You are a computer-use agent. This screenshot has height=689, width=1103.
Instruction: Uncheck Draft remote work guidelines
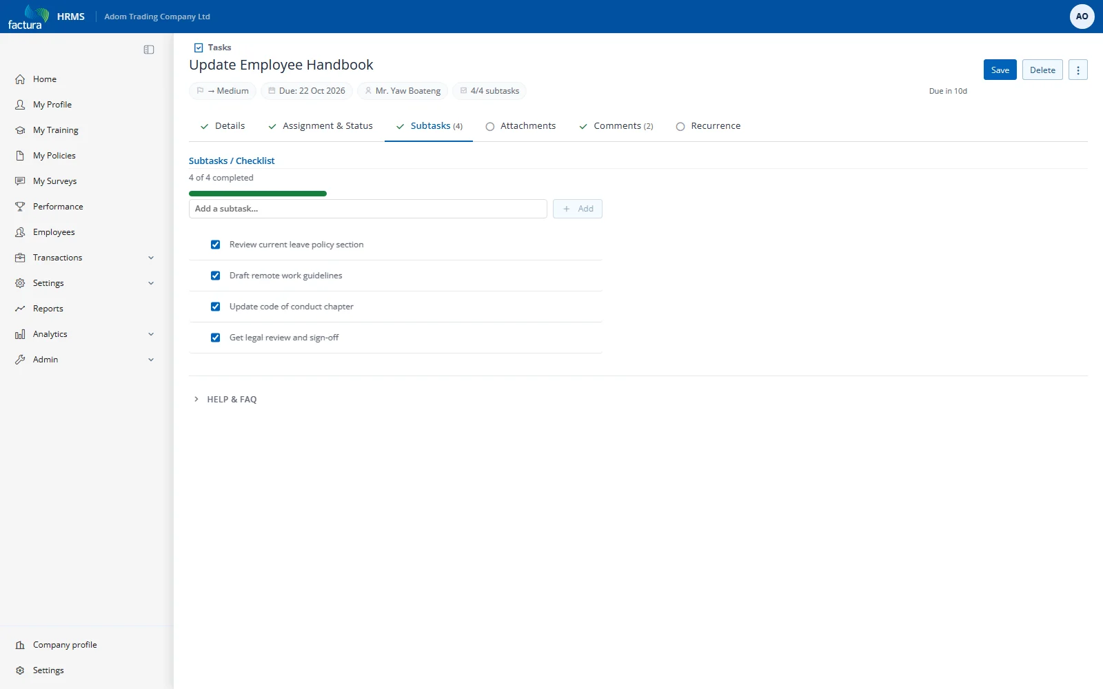(x=216, y=276)
